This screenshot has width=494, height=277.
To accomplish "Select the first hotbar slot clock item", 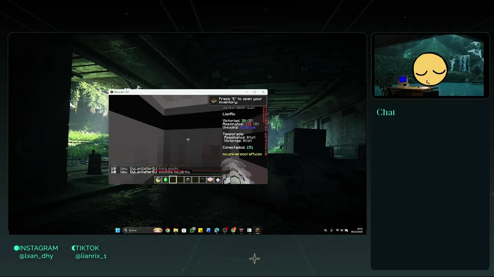I will 158,180.
